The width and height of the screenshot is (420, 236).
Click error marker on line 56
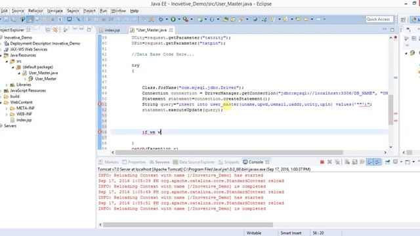pyautogui.click(x=100, y=132)
